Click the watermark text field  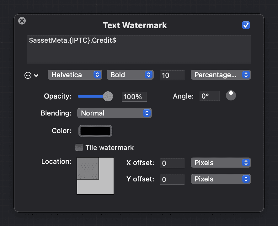[x=139, y=49]
